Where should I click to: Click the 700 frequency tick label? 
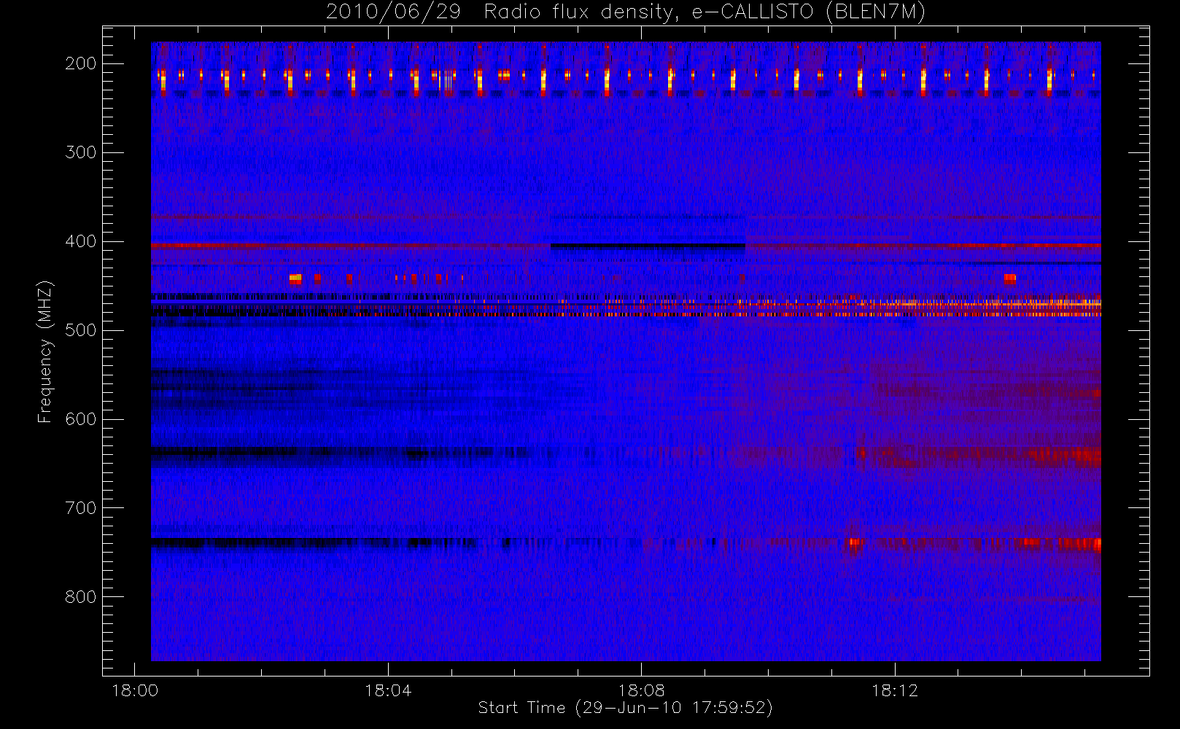point(80,508)
